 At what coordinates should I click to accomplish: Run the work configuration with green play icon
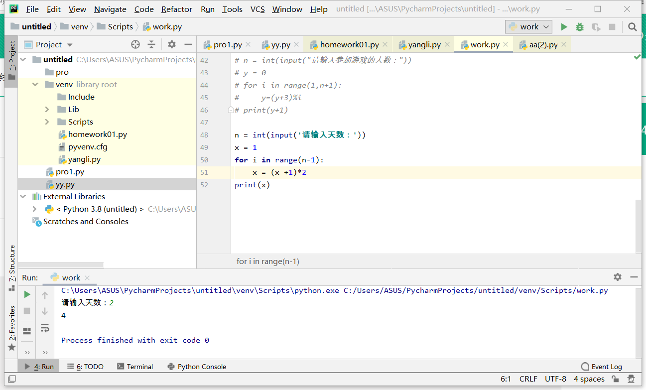(x=564, y=27)
